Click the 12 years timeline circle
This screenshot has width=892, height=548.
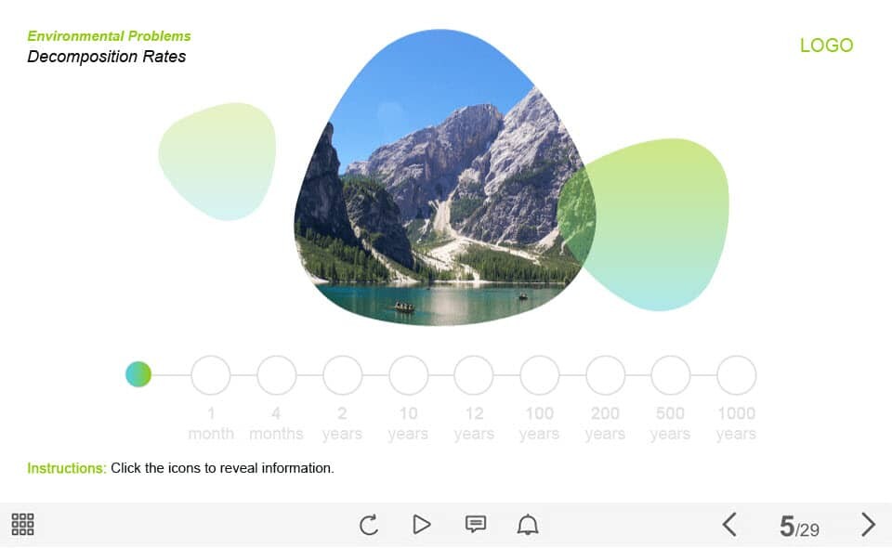tap(474, 375)
